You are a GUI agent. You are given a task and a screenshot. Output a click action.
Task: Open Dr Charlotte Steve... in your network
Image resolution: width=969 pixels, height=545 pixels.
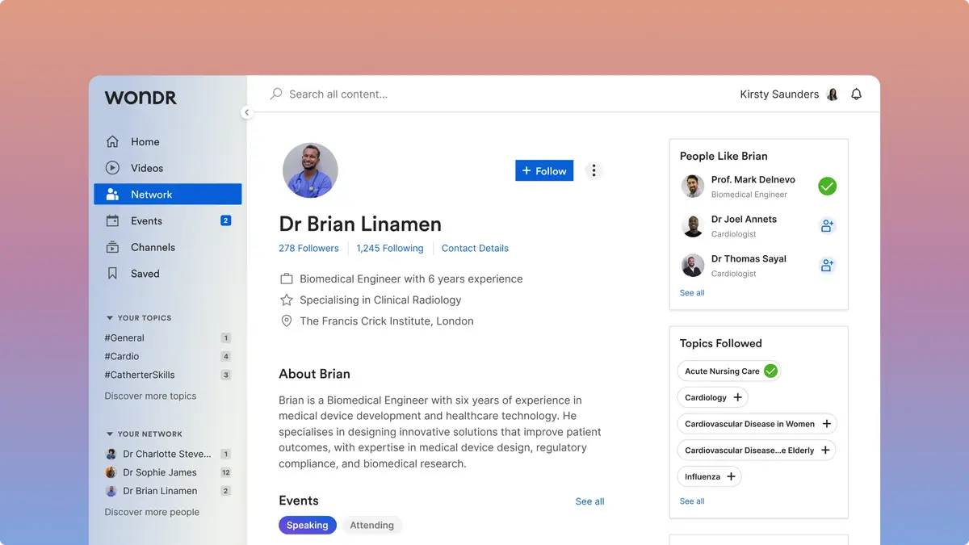(x=168, y=454)
